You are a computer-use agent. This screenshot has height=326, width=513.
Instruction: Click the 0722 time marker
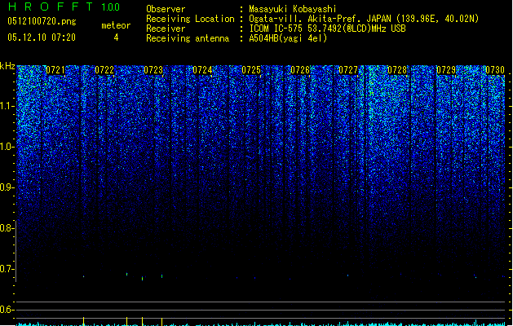(x=104, y=70)
